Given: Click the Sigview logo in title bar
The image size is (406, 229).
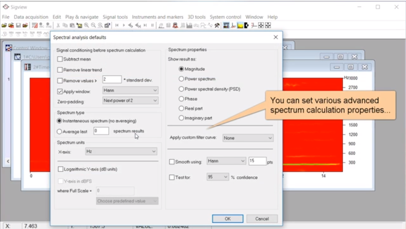Looking at the screenshot, I should [x=5, y=7].
